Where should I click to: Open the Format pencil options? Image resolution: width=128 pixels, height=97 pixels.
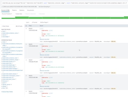click(x=34, y=22)
